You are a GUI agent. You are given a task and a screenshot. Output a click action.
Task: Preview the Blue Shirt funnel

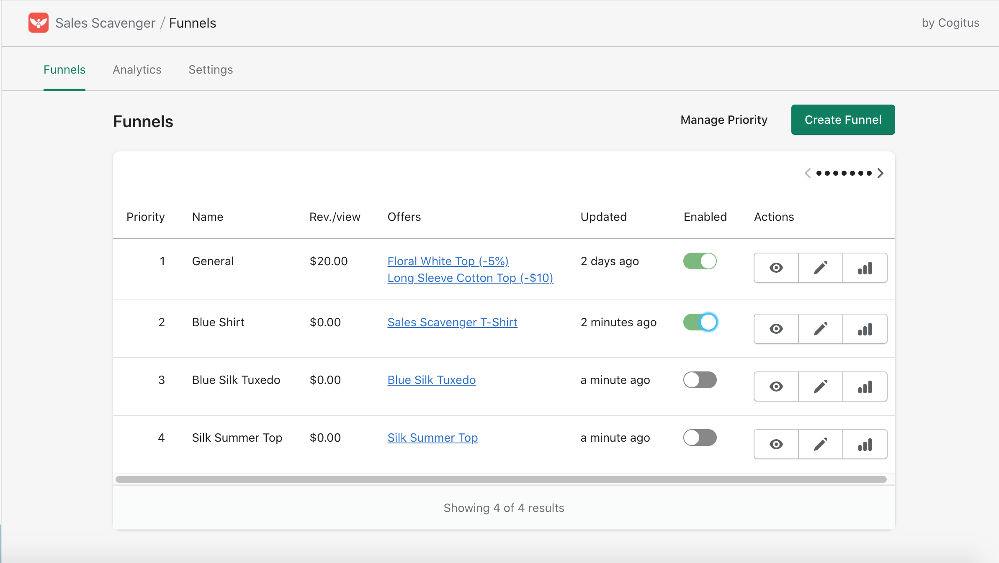[x=776, y=329]
